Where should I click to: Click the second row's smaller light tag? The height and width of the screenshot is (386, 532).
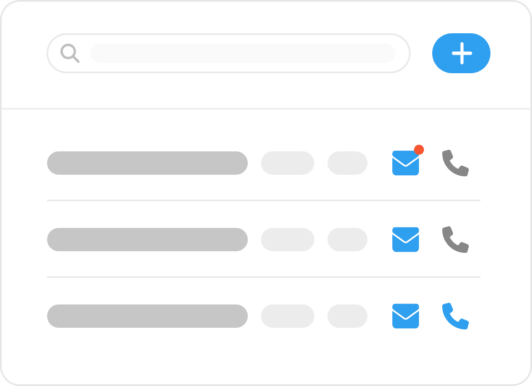tap(347, 240)
